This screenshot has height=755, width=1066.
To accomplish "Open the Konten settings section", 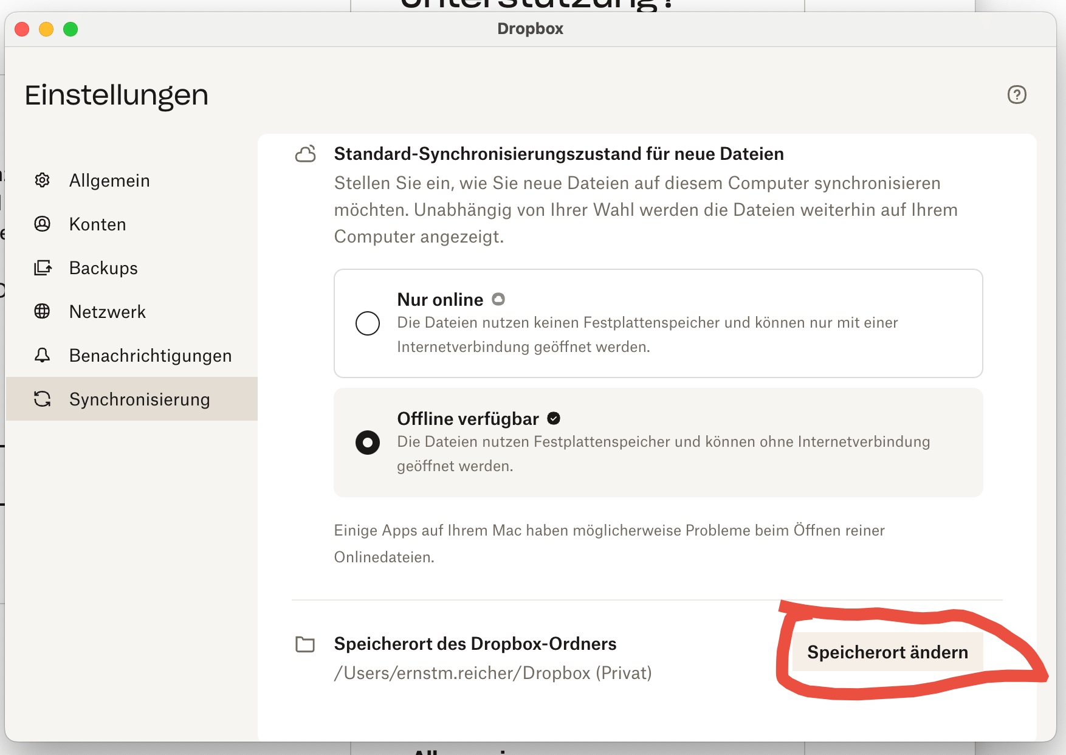I will [x=132, y=224].
